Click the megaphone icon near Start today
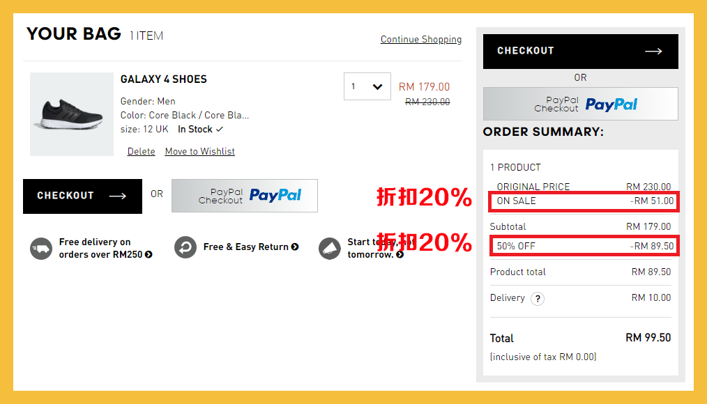 click(329, 248)
